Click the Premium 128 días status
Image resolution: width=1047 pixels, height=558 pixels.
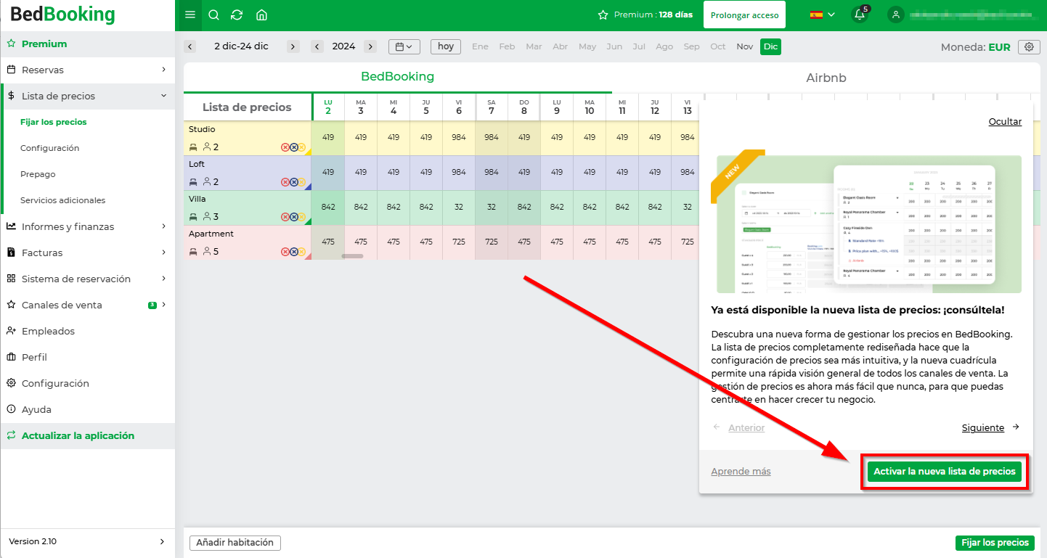pyautogui.click(x=645, y=15)
